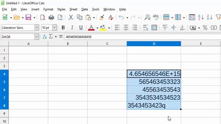Click the Undo arrow icon
The width and height of the screenshot is (221, 124).
tap(121, 18)
